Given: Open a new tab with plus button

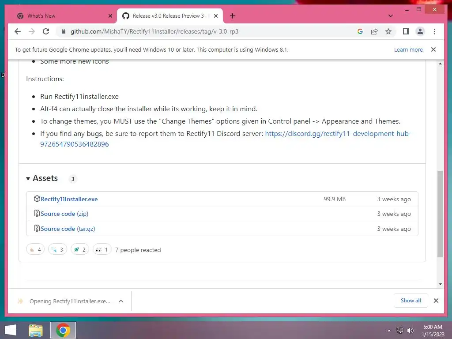Looking at the screenshot, I should pos(233,16).
